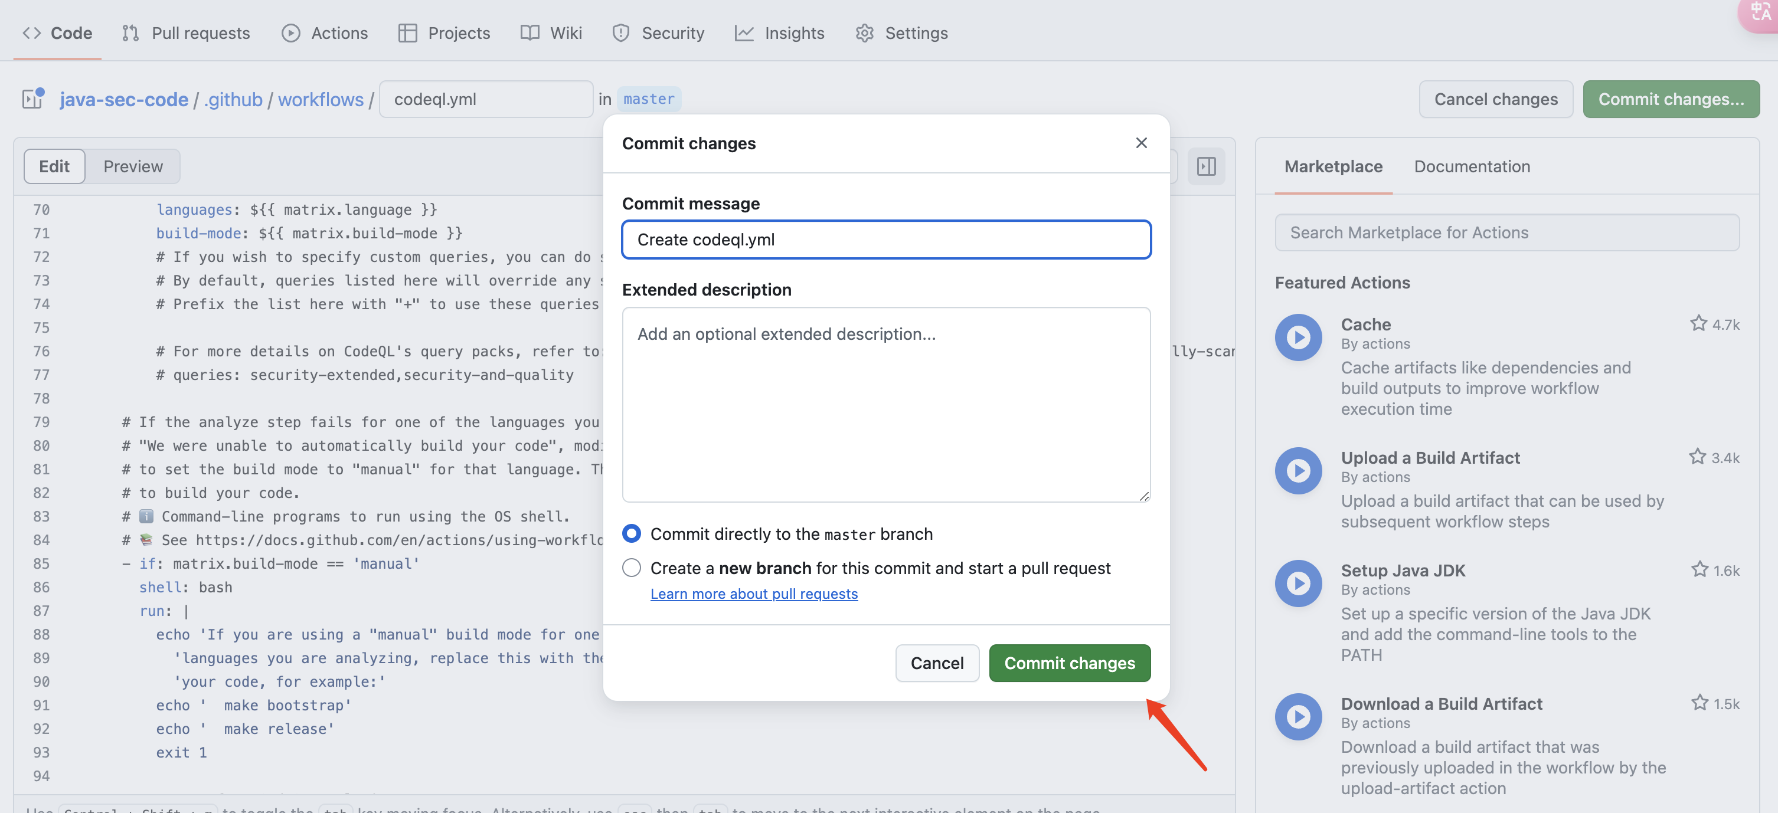Open the Documentation tab
Screen dimensions: 1778x813
(x=1472, y=166)
